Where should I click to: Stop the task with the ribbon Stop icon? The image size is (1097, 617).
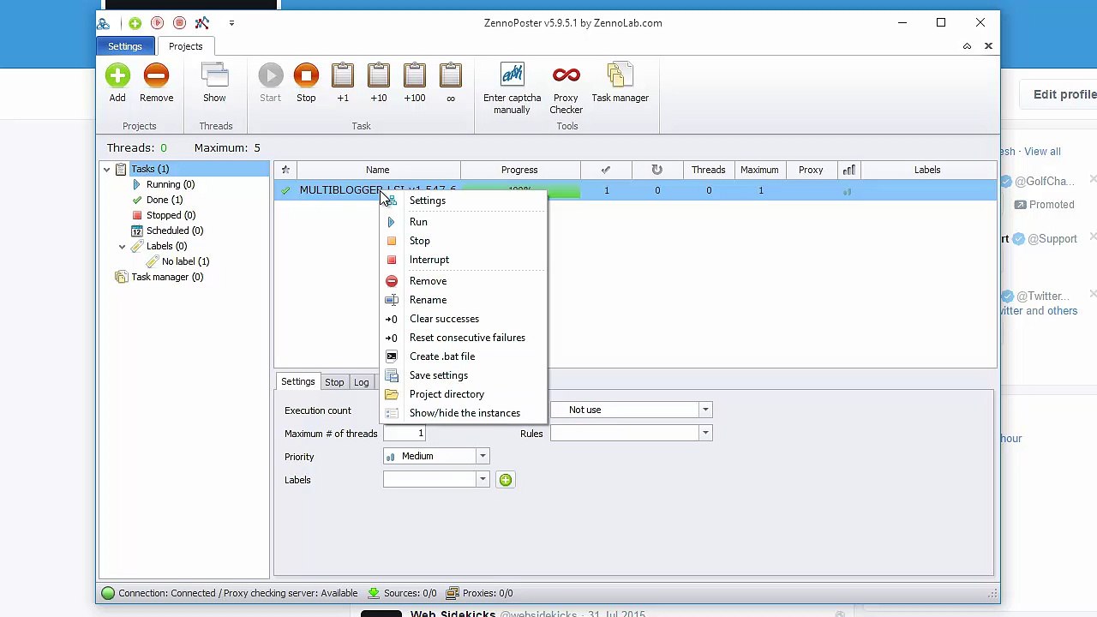[x=306, y=76]
